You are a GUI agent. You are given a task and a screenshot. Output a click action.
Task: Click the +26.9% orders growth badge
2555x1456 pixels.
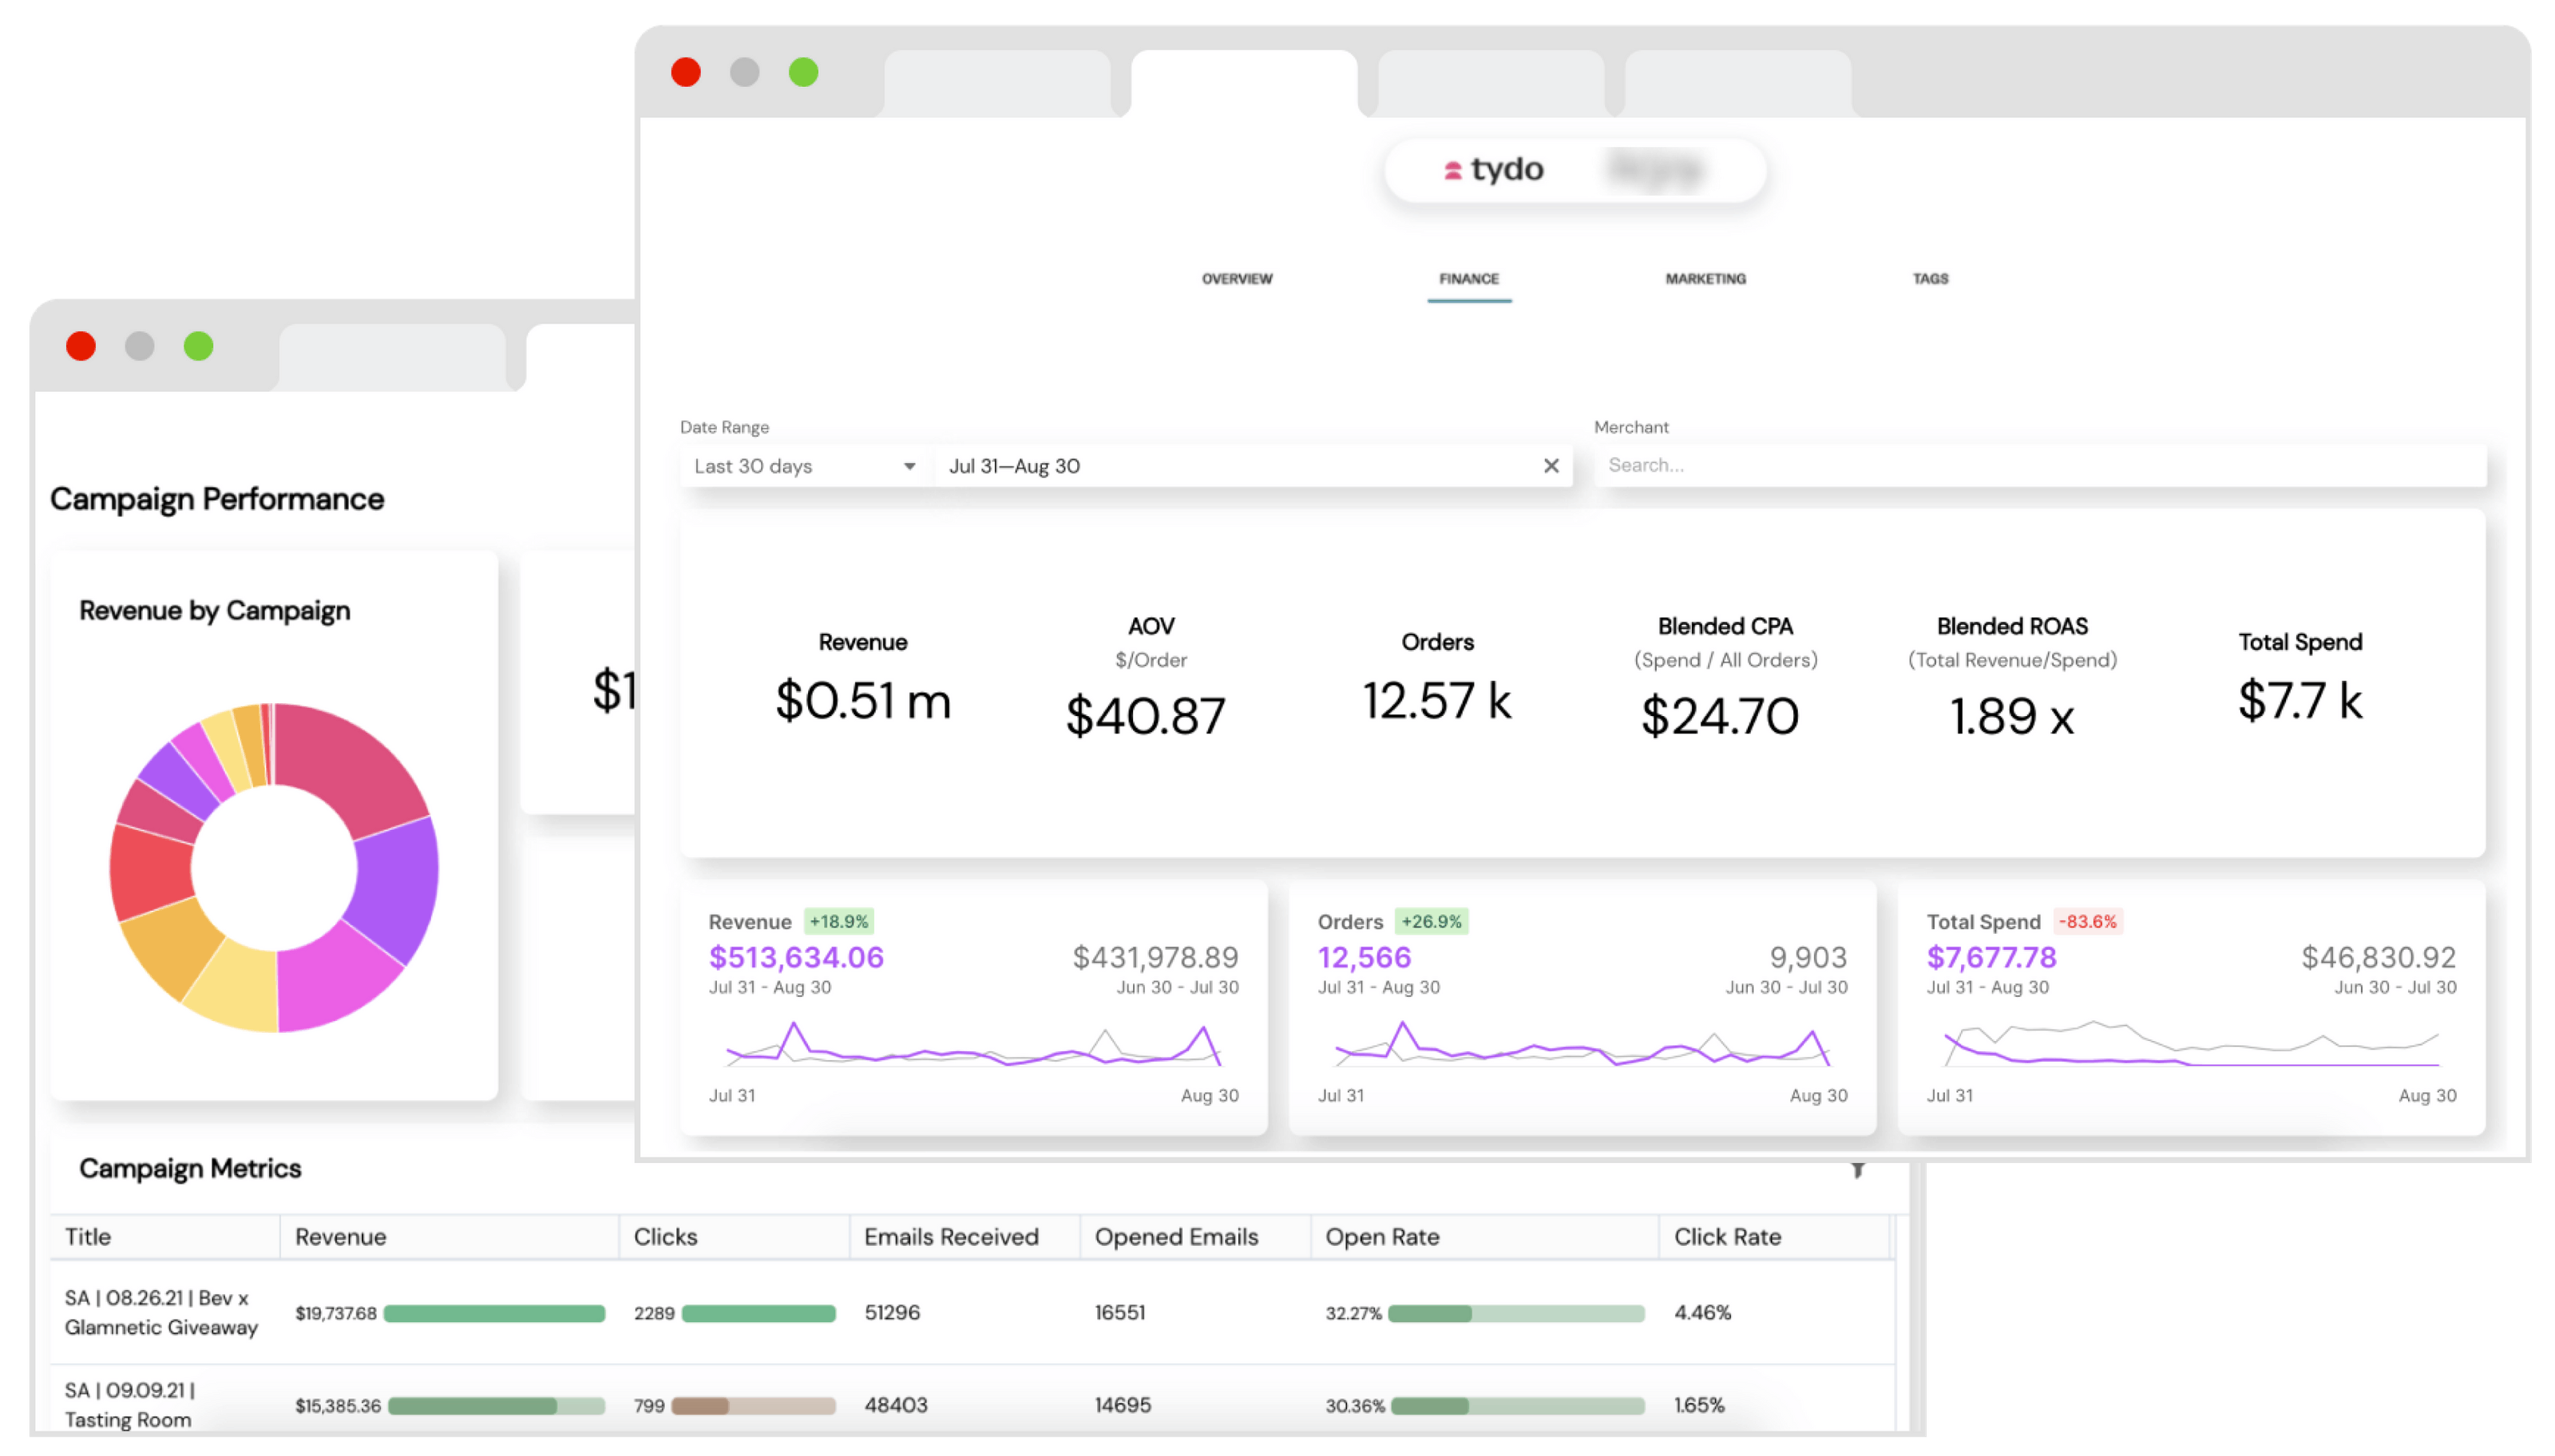tap(1431, 920)
